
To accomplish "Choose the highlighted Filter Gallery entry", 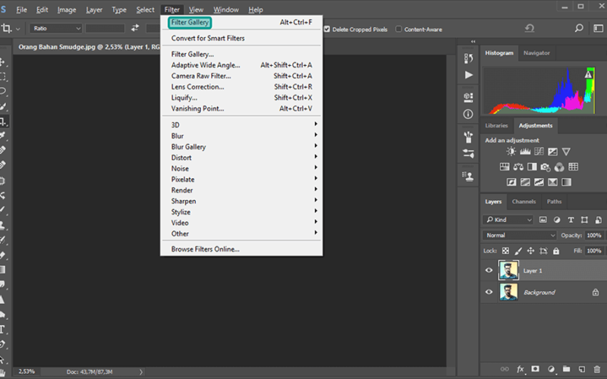I will 190,23.
